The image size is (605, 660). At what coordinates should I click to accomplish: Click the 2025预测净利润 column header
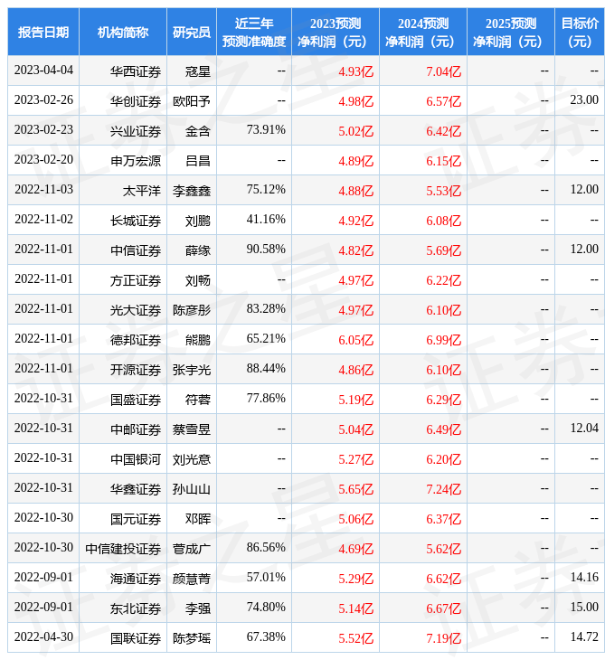511,32
